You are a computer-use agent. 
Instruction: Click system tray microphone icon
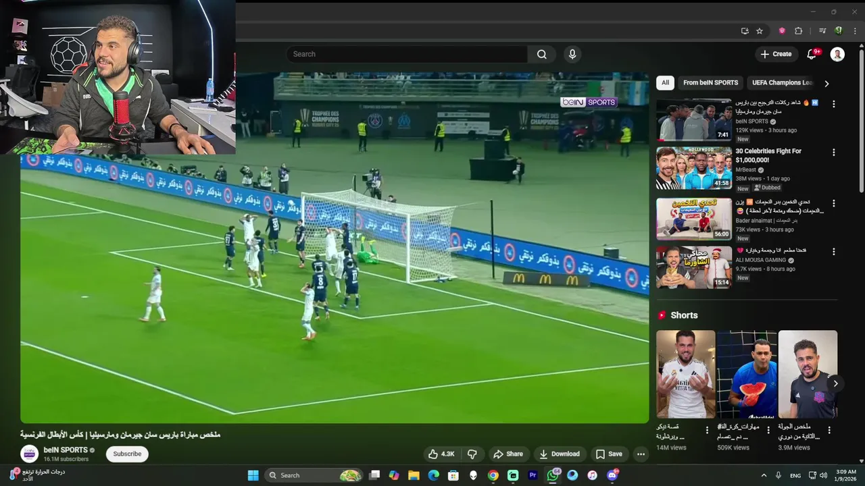click(x=778, y=475)
